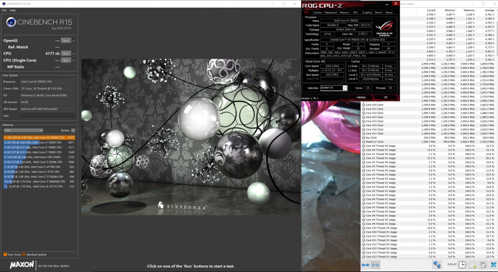
Task: Select the i7-7820X ranking entry
Action: pyautogui.click(x=39, y=142)
